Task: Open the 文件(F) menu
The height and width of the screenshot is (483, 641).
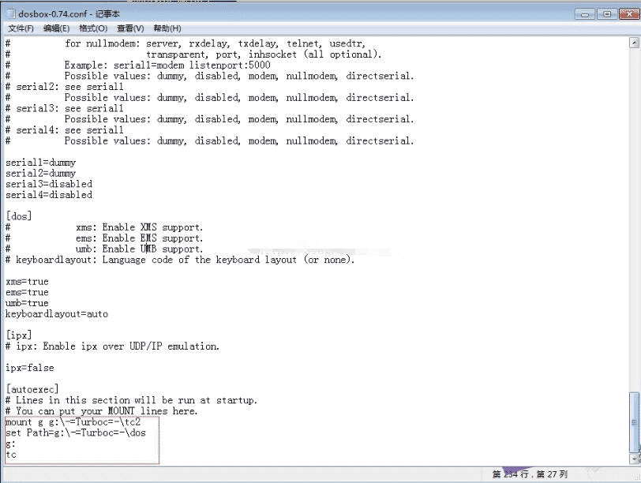Action: click(21, 28)
